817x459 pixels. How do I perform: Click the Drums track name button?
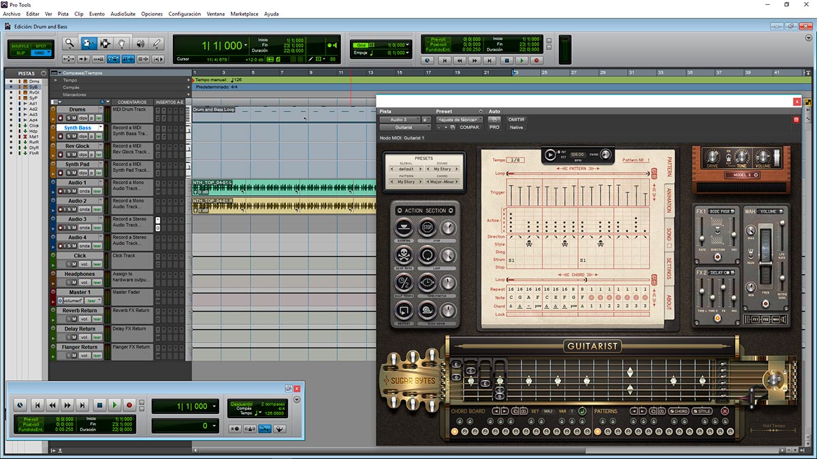coord(78,109)
